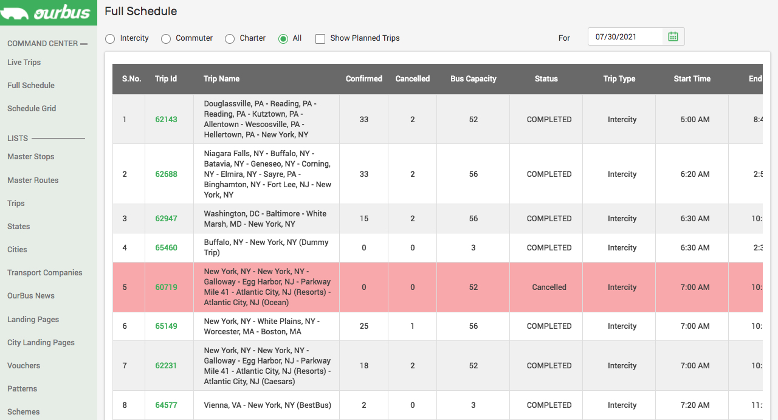778x420 pixels.
Task: Click the Washington, DC - Baltimore trip name
Action: click(265, 218)
